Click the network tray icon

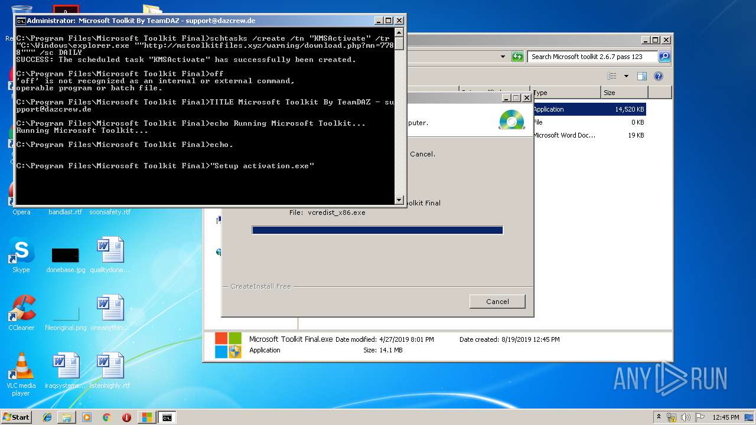pos(672,417)
